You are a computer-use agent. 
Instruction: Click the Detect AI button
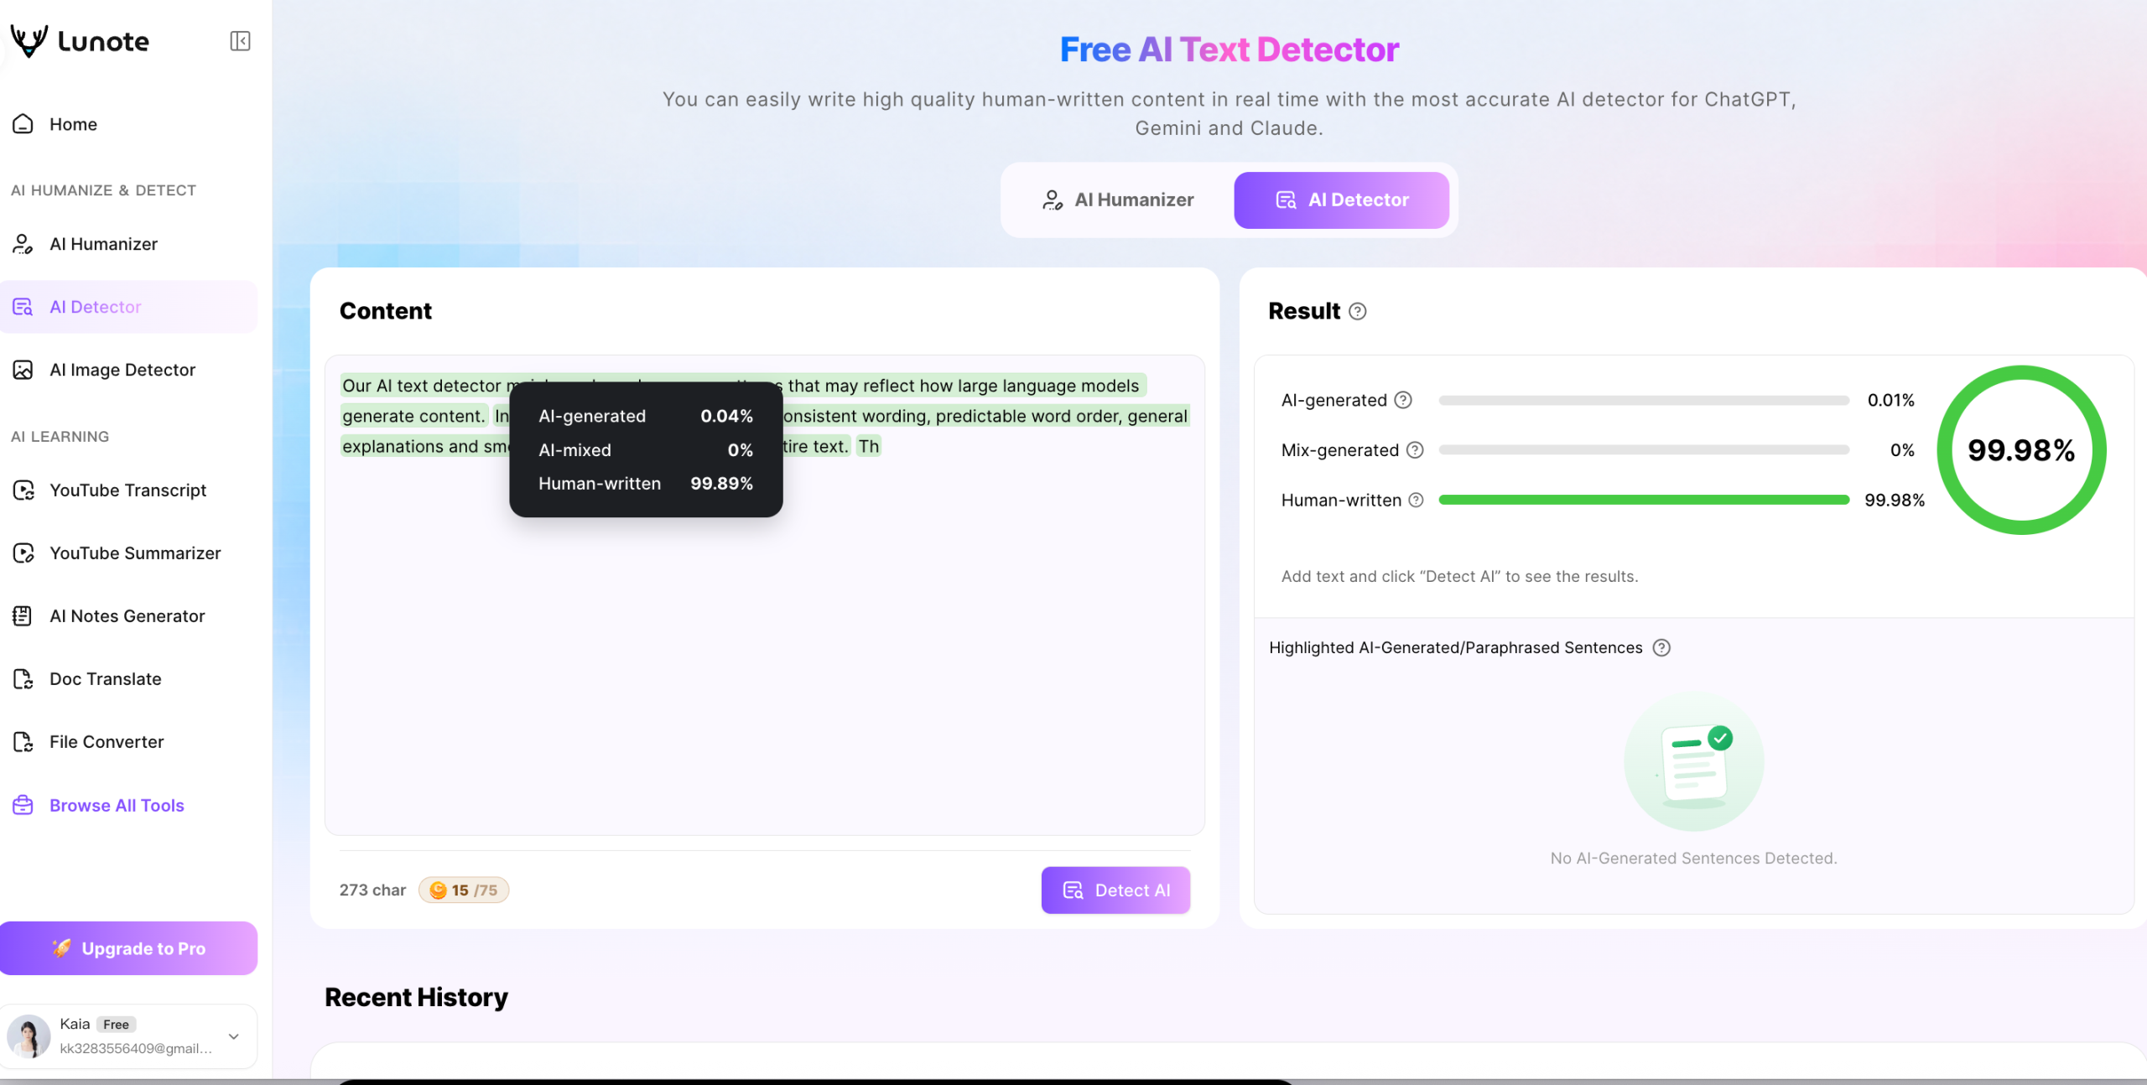1115,890
